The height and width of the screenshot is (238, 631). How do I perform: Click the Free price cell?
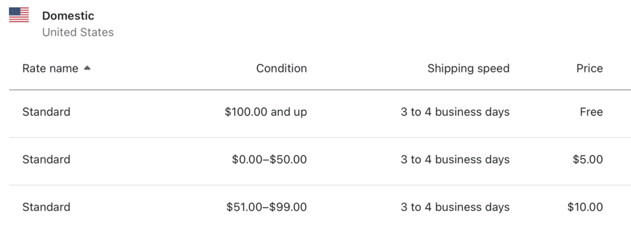591,111
